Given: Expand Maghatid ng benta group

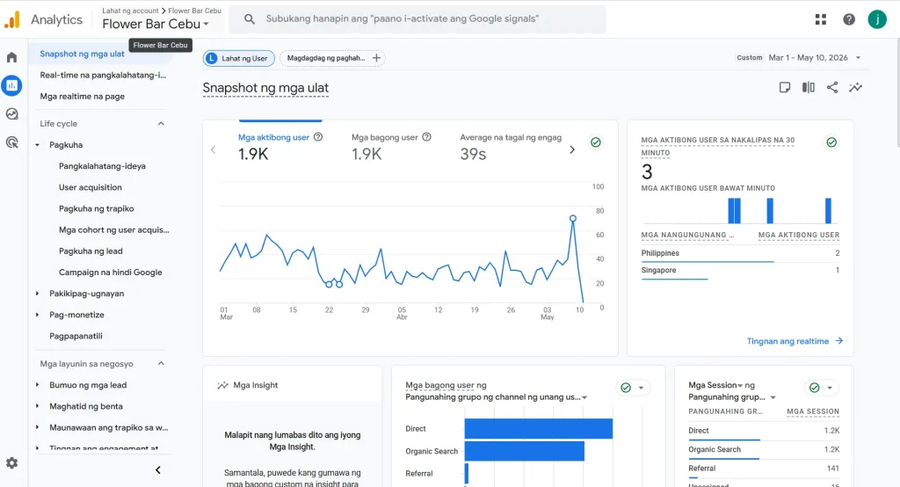Looking at the screenshot, I should [x=37, y=406].
